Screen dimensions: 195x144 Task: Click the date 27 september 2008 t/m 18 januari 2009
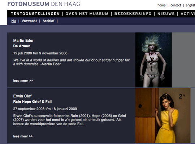45,109
